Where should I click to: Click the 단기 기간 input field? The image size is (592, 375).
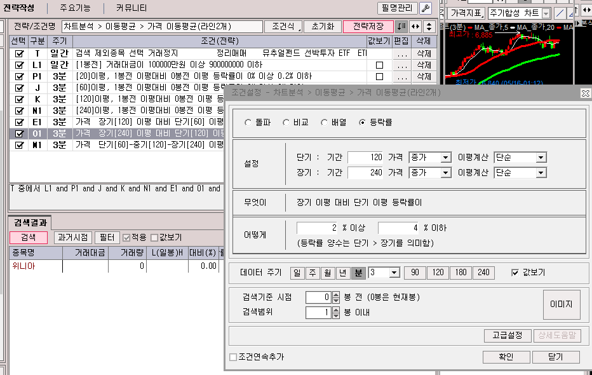point(366,158)
